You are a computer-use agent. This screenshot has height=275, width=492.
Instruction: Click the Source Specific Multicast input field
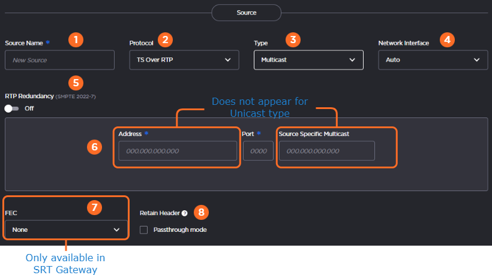click(x=326, y=151)
